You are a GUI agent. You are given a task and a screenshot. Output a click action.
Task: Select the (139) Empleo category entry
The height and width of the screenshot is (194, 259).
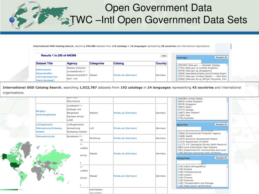point(185,169)
